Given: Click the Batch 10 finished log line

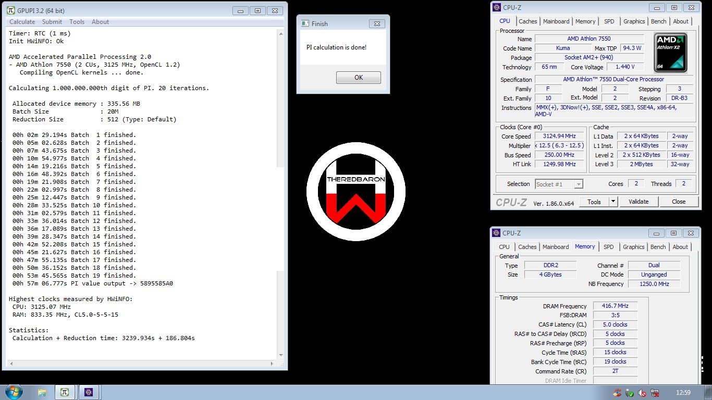Looking at the screenshot, I should click(74, 205).
